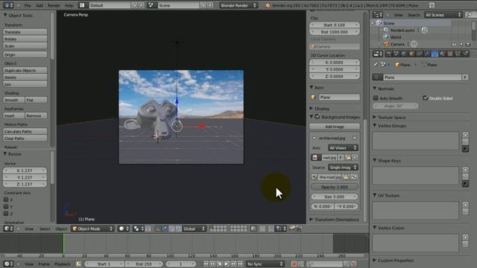Image resolution: width=477 pixels, height=268 pixels.
Task: Enable the Auto Smooth checkbox
Action: (376, 98)
